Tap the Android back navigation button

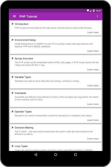click(36, 155)
